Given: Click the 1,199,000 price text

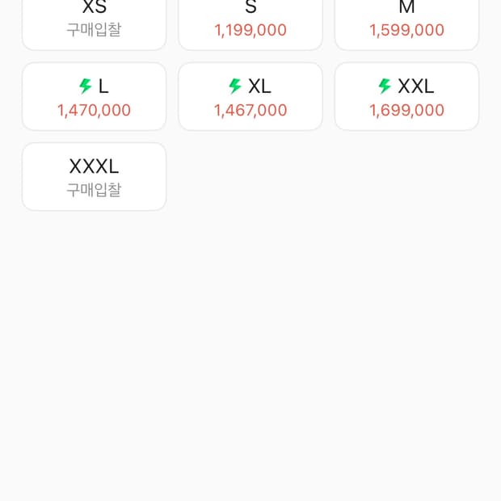Looking at the screenshot, I should (x=250, y=30).
